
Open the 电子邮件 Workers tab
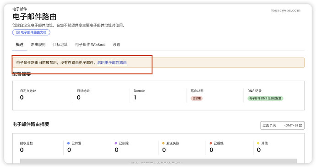pyautogui.click(x=90, y=45)
